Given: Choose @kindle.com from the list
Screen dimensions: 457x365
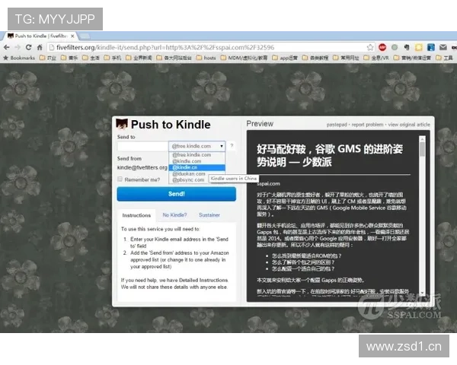Looking at the screenshot, I should (x=197, y=161).
